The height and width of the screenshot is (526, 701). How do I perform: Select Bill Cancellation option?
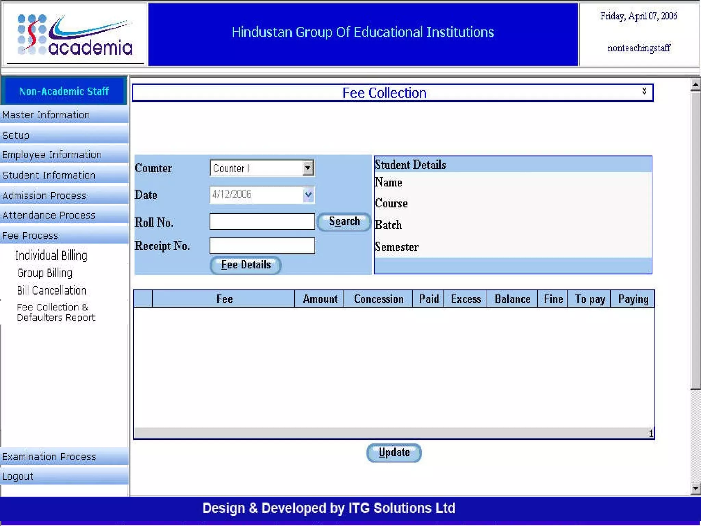click(52, 290)
